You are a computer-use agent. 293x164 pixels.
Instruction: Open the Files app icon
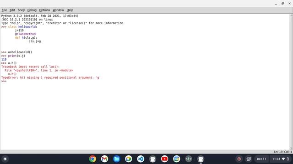(116, 159)
